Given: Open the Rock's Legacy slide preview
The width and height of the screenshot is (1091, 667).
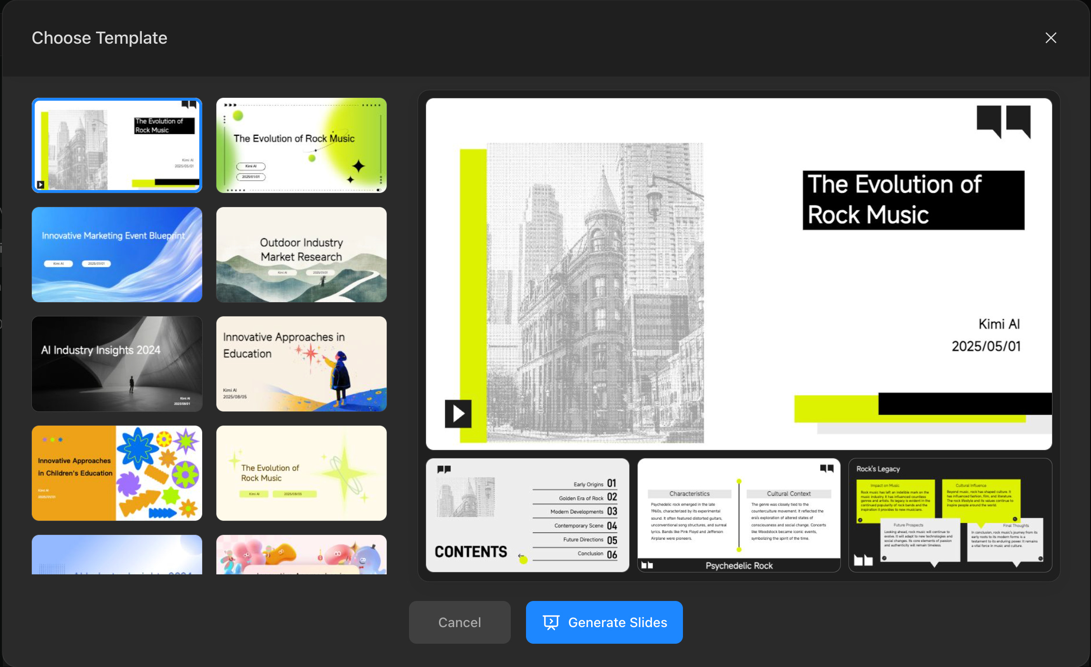Looking at the screenshot, I should pos(950,515).
